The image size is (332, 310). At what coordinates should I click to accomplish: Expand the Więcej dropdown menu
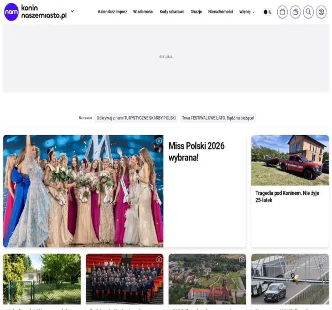point(247,12)
